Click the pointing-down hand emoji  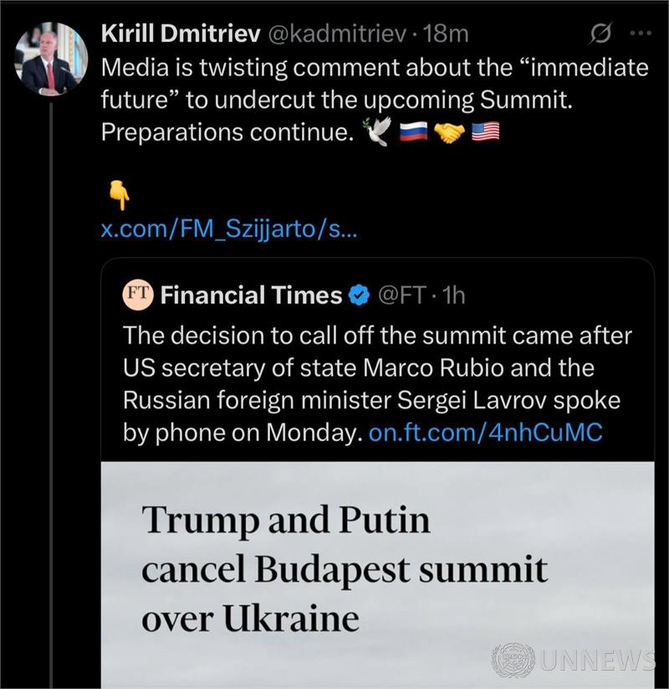click(x=119, y=197)
